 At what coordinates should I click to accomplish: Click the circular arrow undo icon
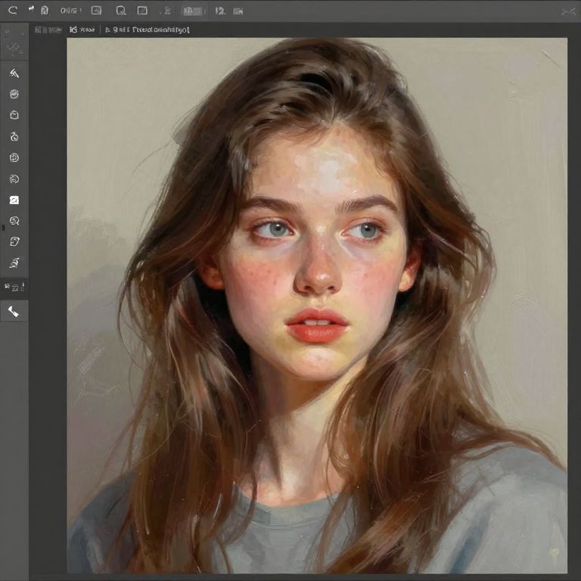(x=12, y=11)
